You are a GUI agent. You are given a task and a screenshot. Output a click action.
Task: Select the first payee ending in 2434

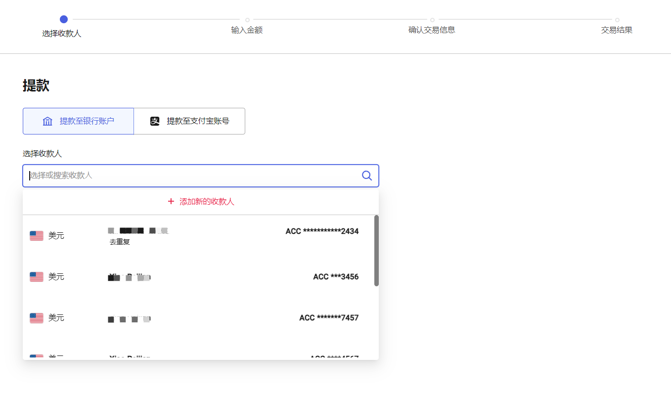(200, 235)
